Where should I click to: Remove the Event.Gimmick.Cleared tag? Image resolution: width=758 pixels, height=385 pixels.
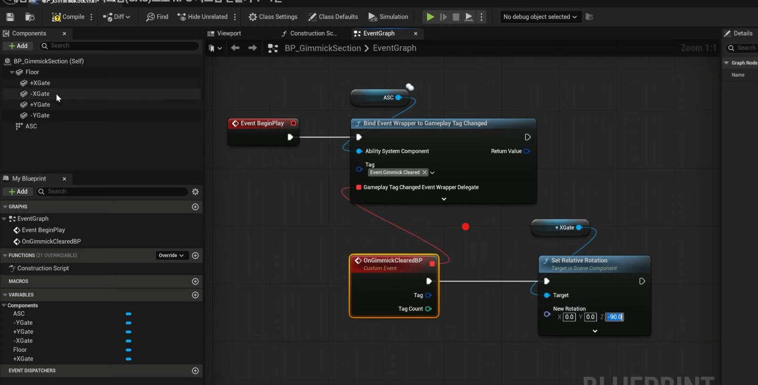[424, 172]
